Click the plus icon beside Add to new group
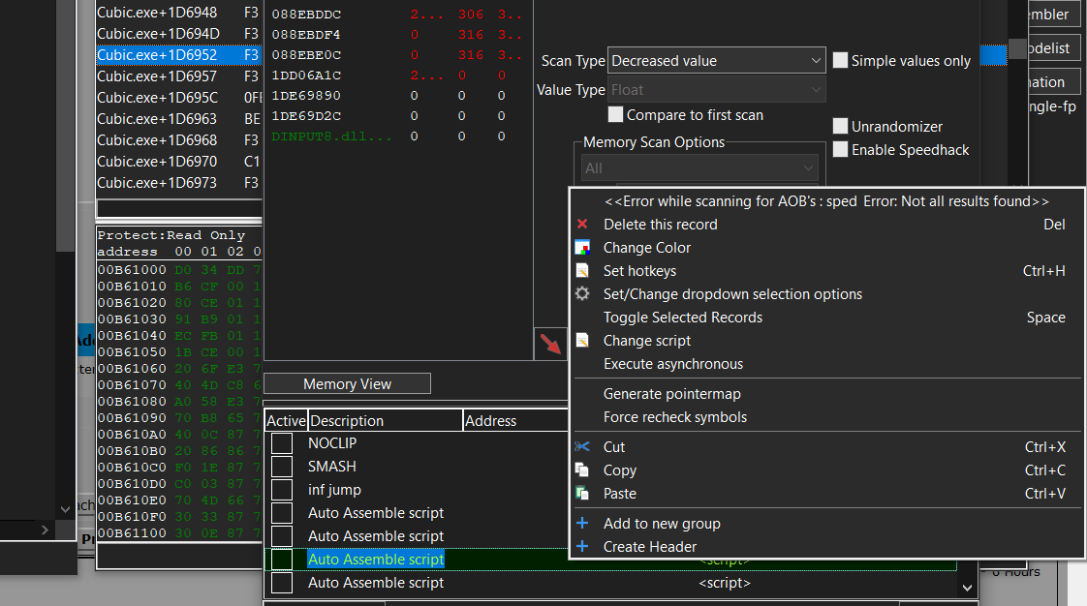The image size is (1087, 606). coord(582,523)
